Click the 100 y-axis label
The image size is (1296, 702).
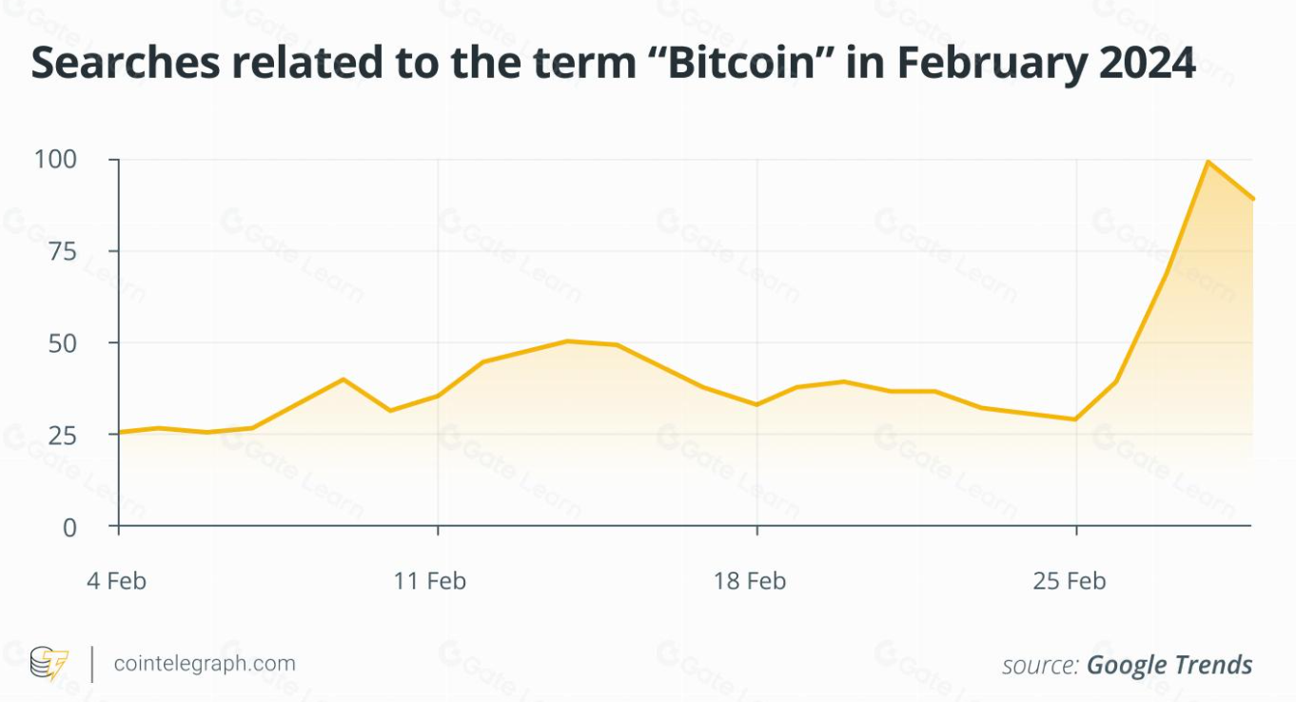55,160
